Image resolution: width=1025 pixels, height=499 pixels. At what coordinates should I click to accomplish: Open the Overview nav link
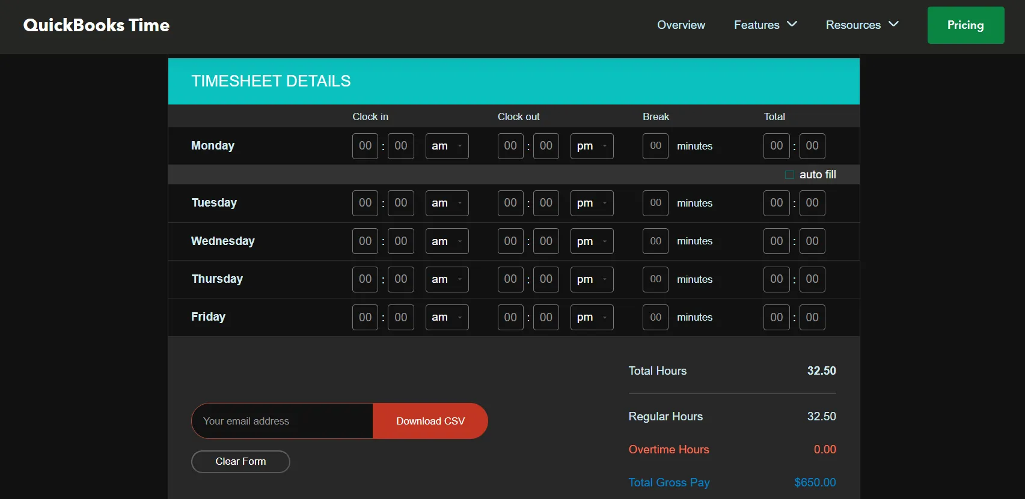pos(681,25)
